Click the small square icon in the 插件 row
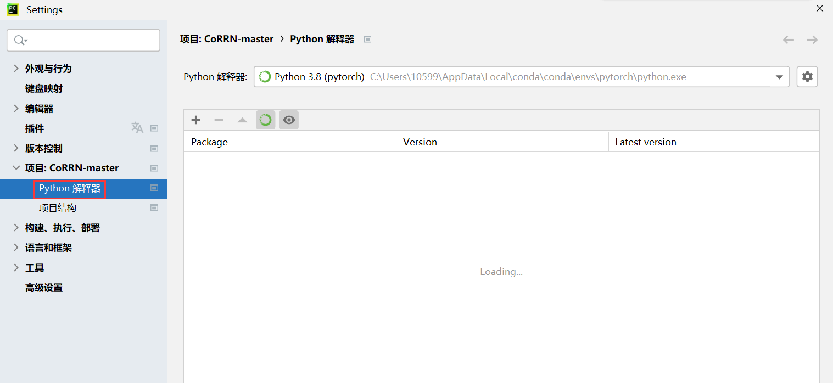 pyautogui.click(x=154, y=128)
